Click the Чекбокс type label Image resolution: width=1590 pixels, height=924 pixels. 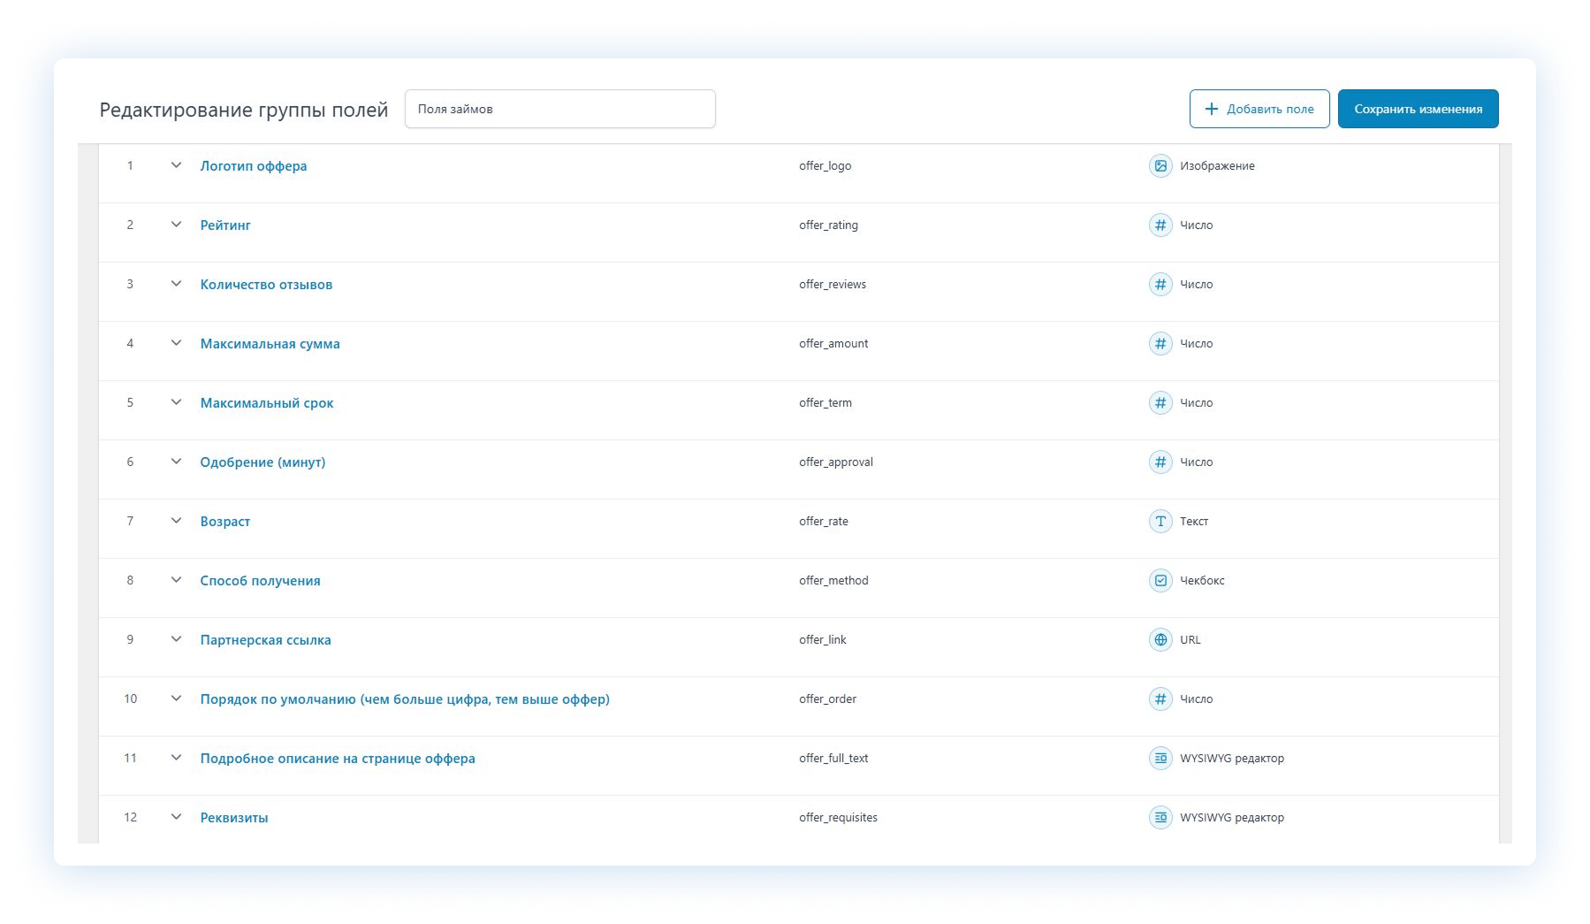[1202, 581]
